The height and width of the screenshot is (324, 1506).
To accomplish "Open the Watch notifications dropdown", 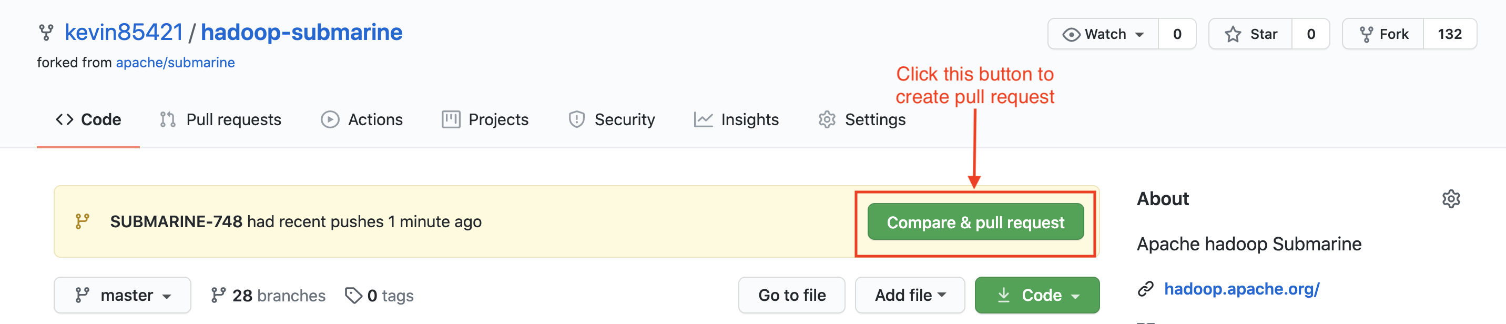I will point(1103,34).
